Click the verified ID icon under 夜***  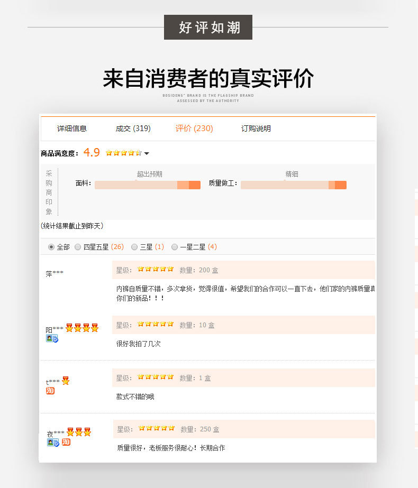(x=53, y=443)
